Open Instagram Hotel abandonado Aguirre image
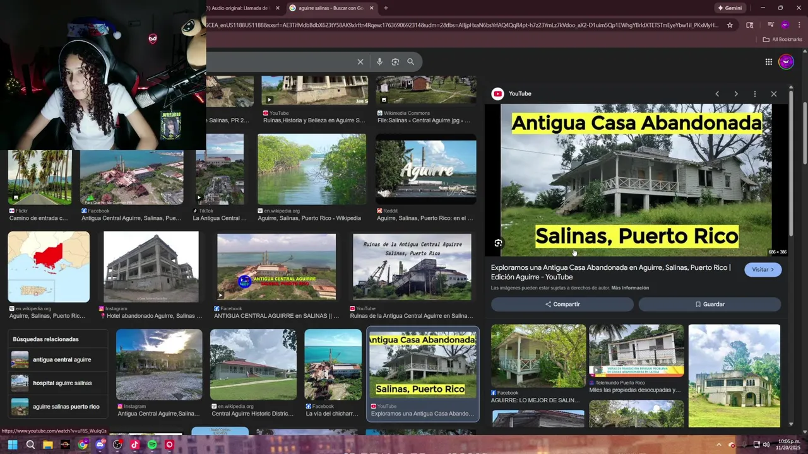 (151, 267)
